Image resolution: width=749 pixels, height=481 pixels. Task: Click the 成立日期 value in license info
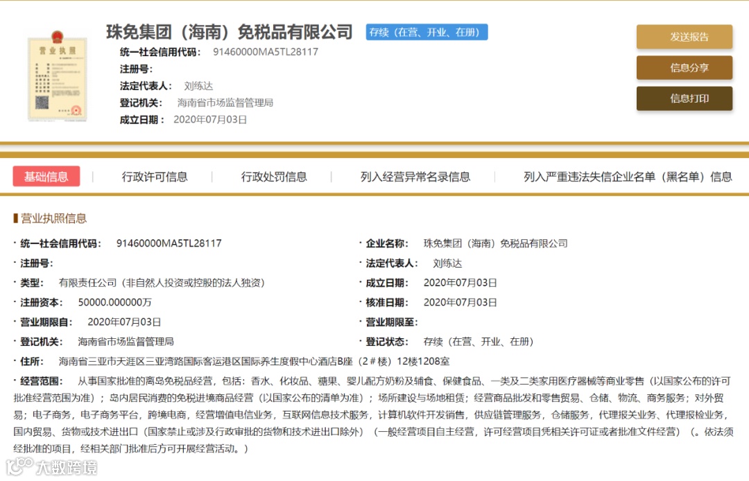click(x=460, y=283)
